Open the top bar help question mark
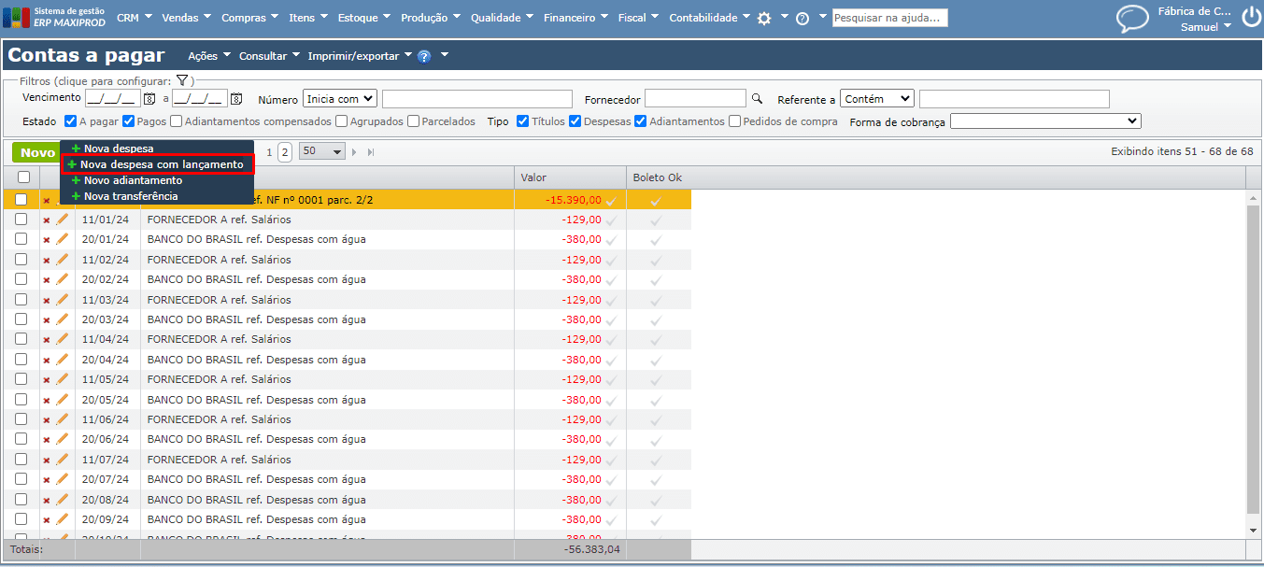Screen dimensions: 1264x567 pyautogui.click(x=802, y=19)
